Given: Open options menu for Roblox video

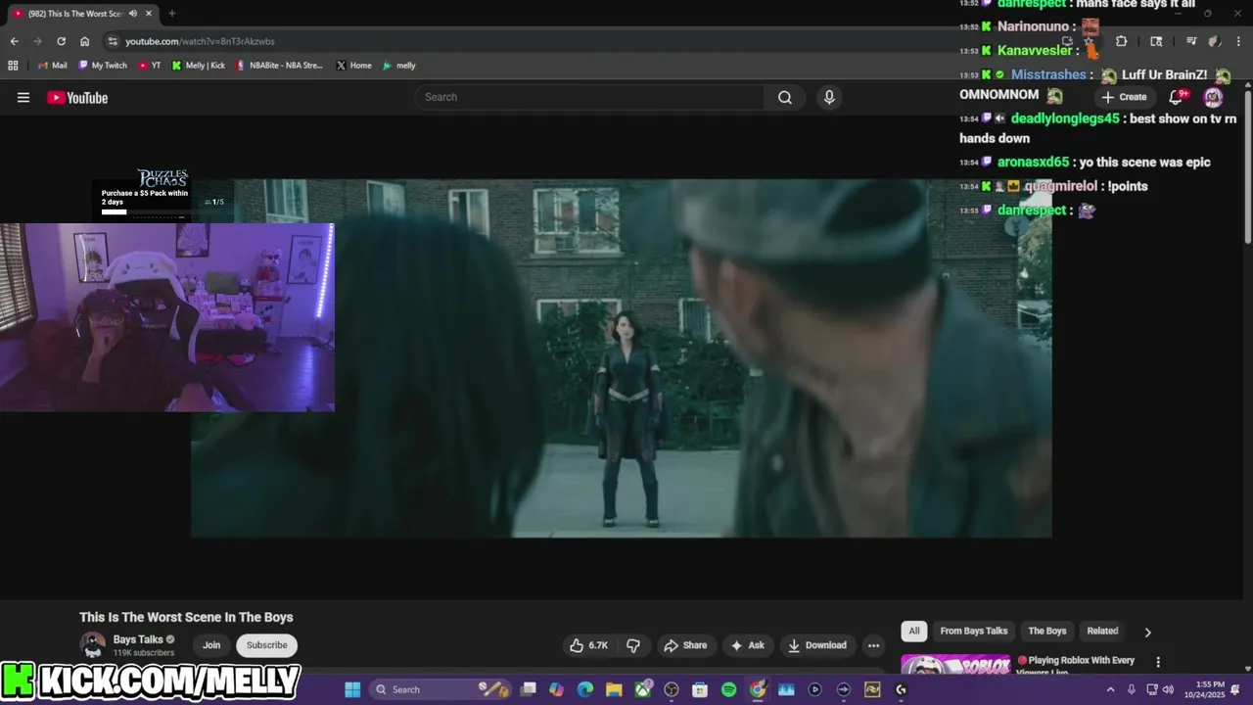Looking at the screenshot, I should pos(1158,662).
